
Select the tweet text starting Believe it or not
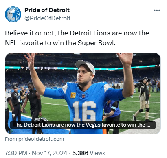[x=77, y=38]
